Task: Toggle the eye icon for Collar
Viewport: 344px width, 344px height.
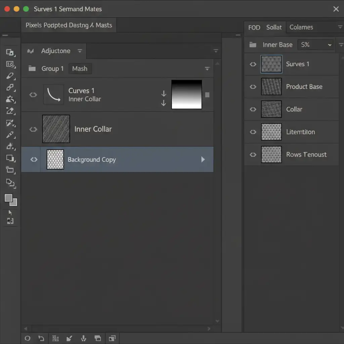Action: click(x=253, y=110)
